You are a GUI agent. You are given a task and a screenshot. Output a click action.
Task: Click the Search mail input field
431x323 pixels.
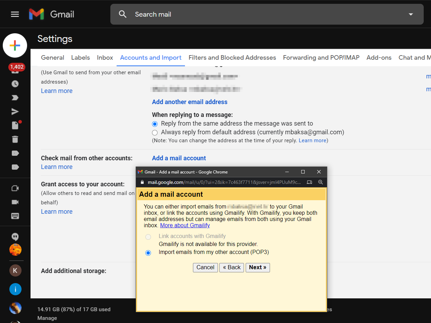click(267, 14)
